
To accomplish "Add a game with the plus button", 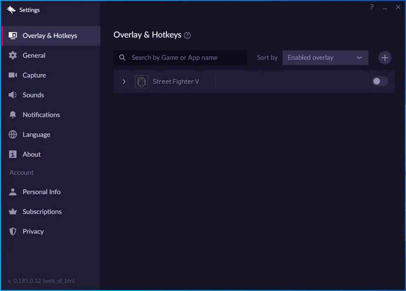I will pos(385,58).
